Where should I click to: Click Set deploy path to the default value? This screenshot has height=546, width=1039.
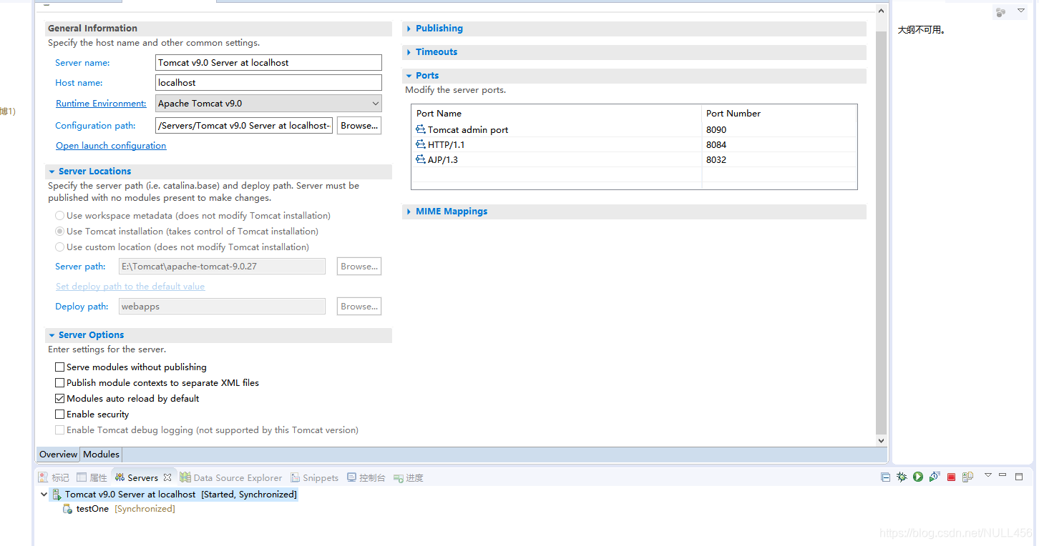click(130, 287)
